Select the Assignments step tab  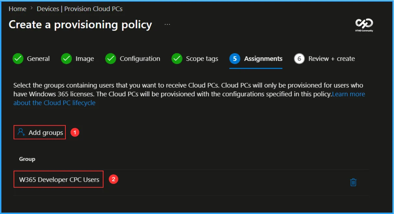point(256,59)
